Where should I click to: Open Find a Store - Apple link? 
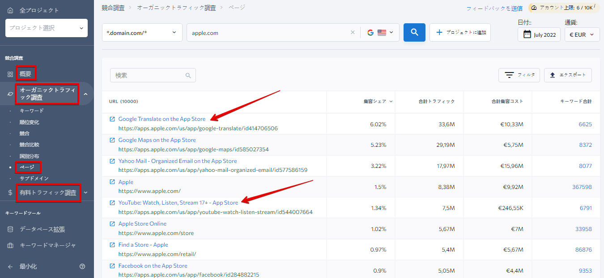point(143,245)
